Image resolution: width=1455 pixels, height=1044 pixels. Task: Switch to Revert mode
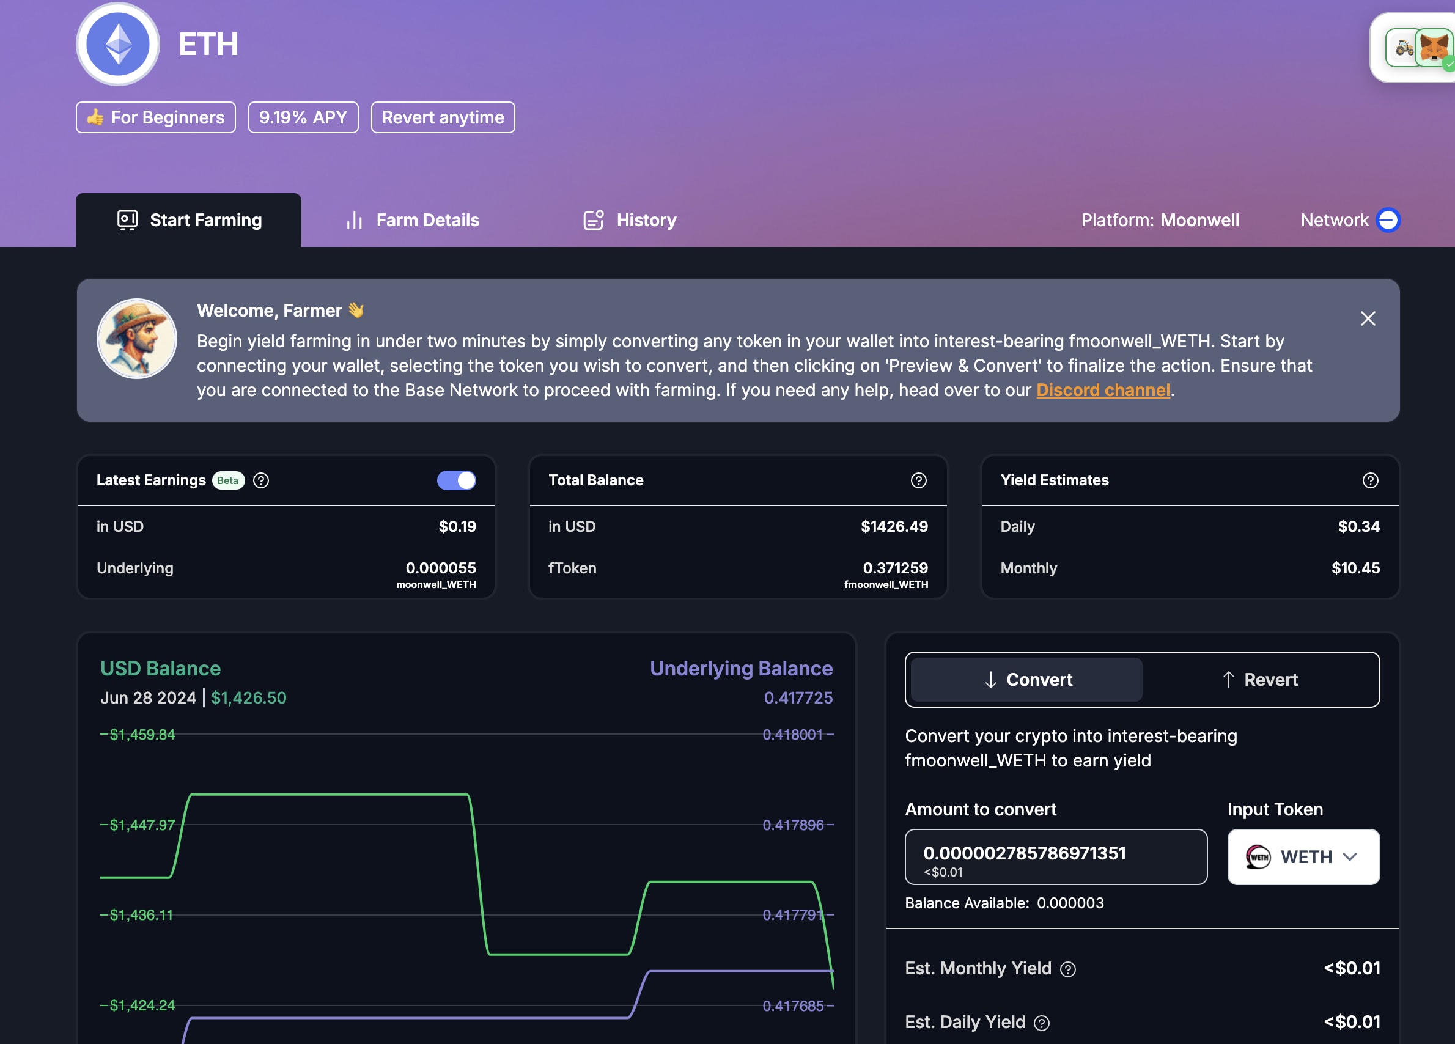coord(1260,680)
